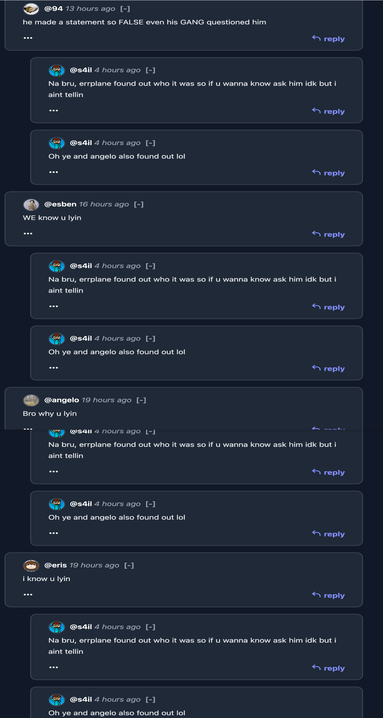Click @94's profile avatar
Viewport: 383px width, 718px height.
[x=31, y=9]
